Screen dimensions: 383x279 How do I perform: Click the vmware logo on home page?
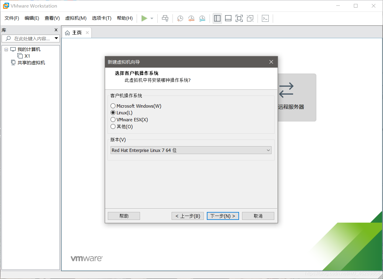(87, 259)
